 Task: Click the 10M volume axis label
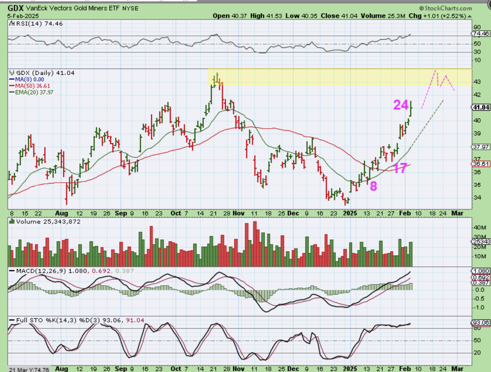480,257
